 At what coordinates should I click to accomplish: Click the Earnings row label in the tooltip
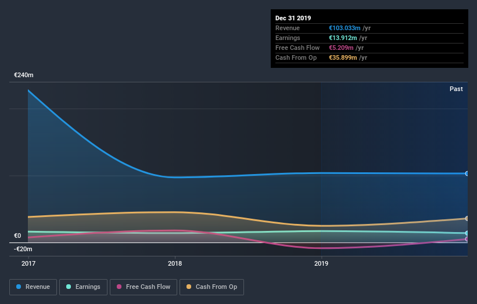288,38
